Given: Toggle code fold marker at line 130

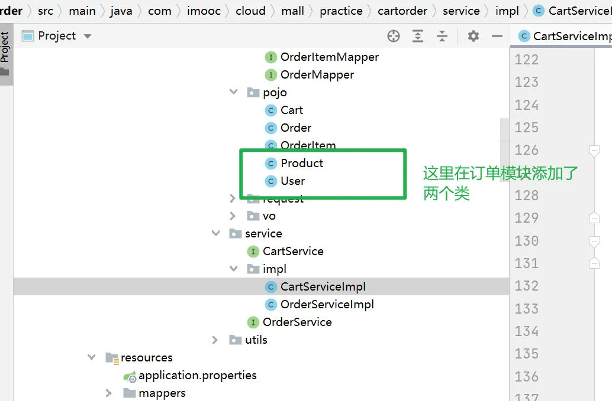Looking at the screenshot, I should [x=594, y=242].
